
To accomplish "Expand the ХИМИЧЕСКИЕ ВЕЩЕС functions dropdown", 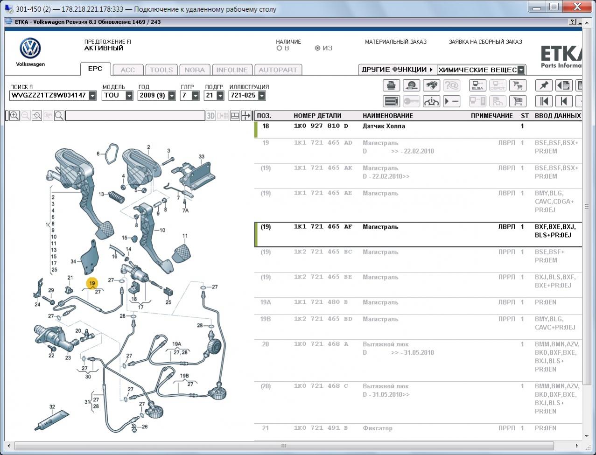I will click(521, 70).
